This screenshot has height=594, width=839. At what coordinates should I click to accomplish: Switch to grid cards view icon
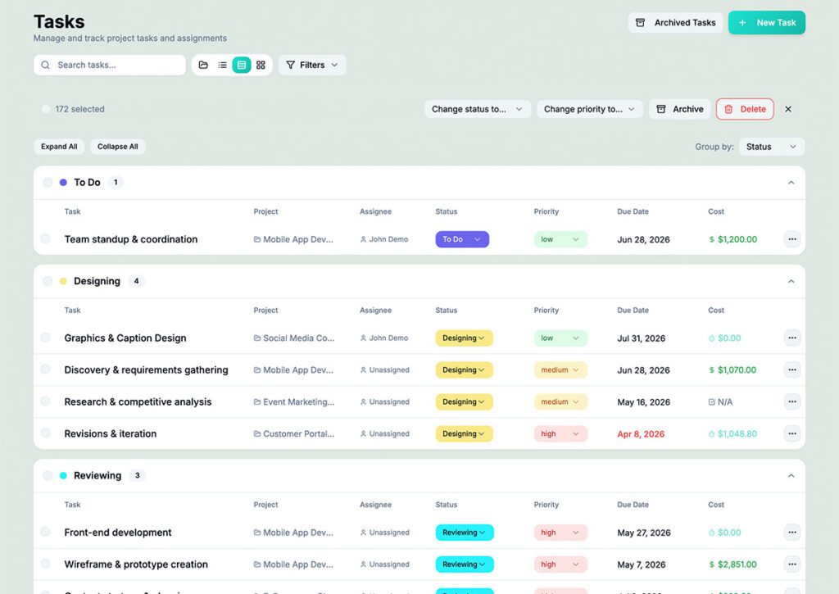point(261,65)
